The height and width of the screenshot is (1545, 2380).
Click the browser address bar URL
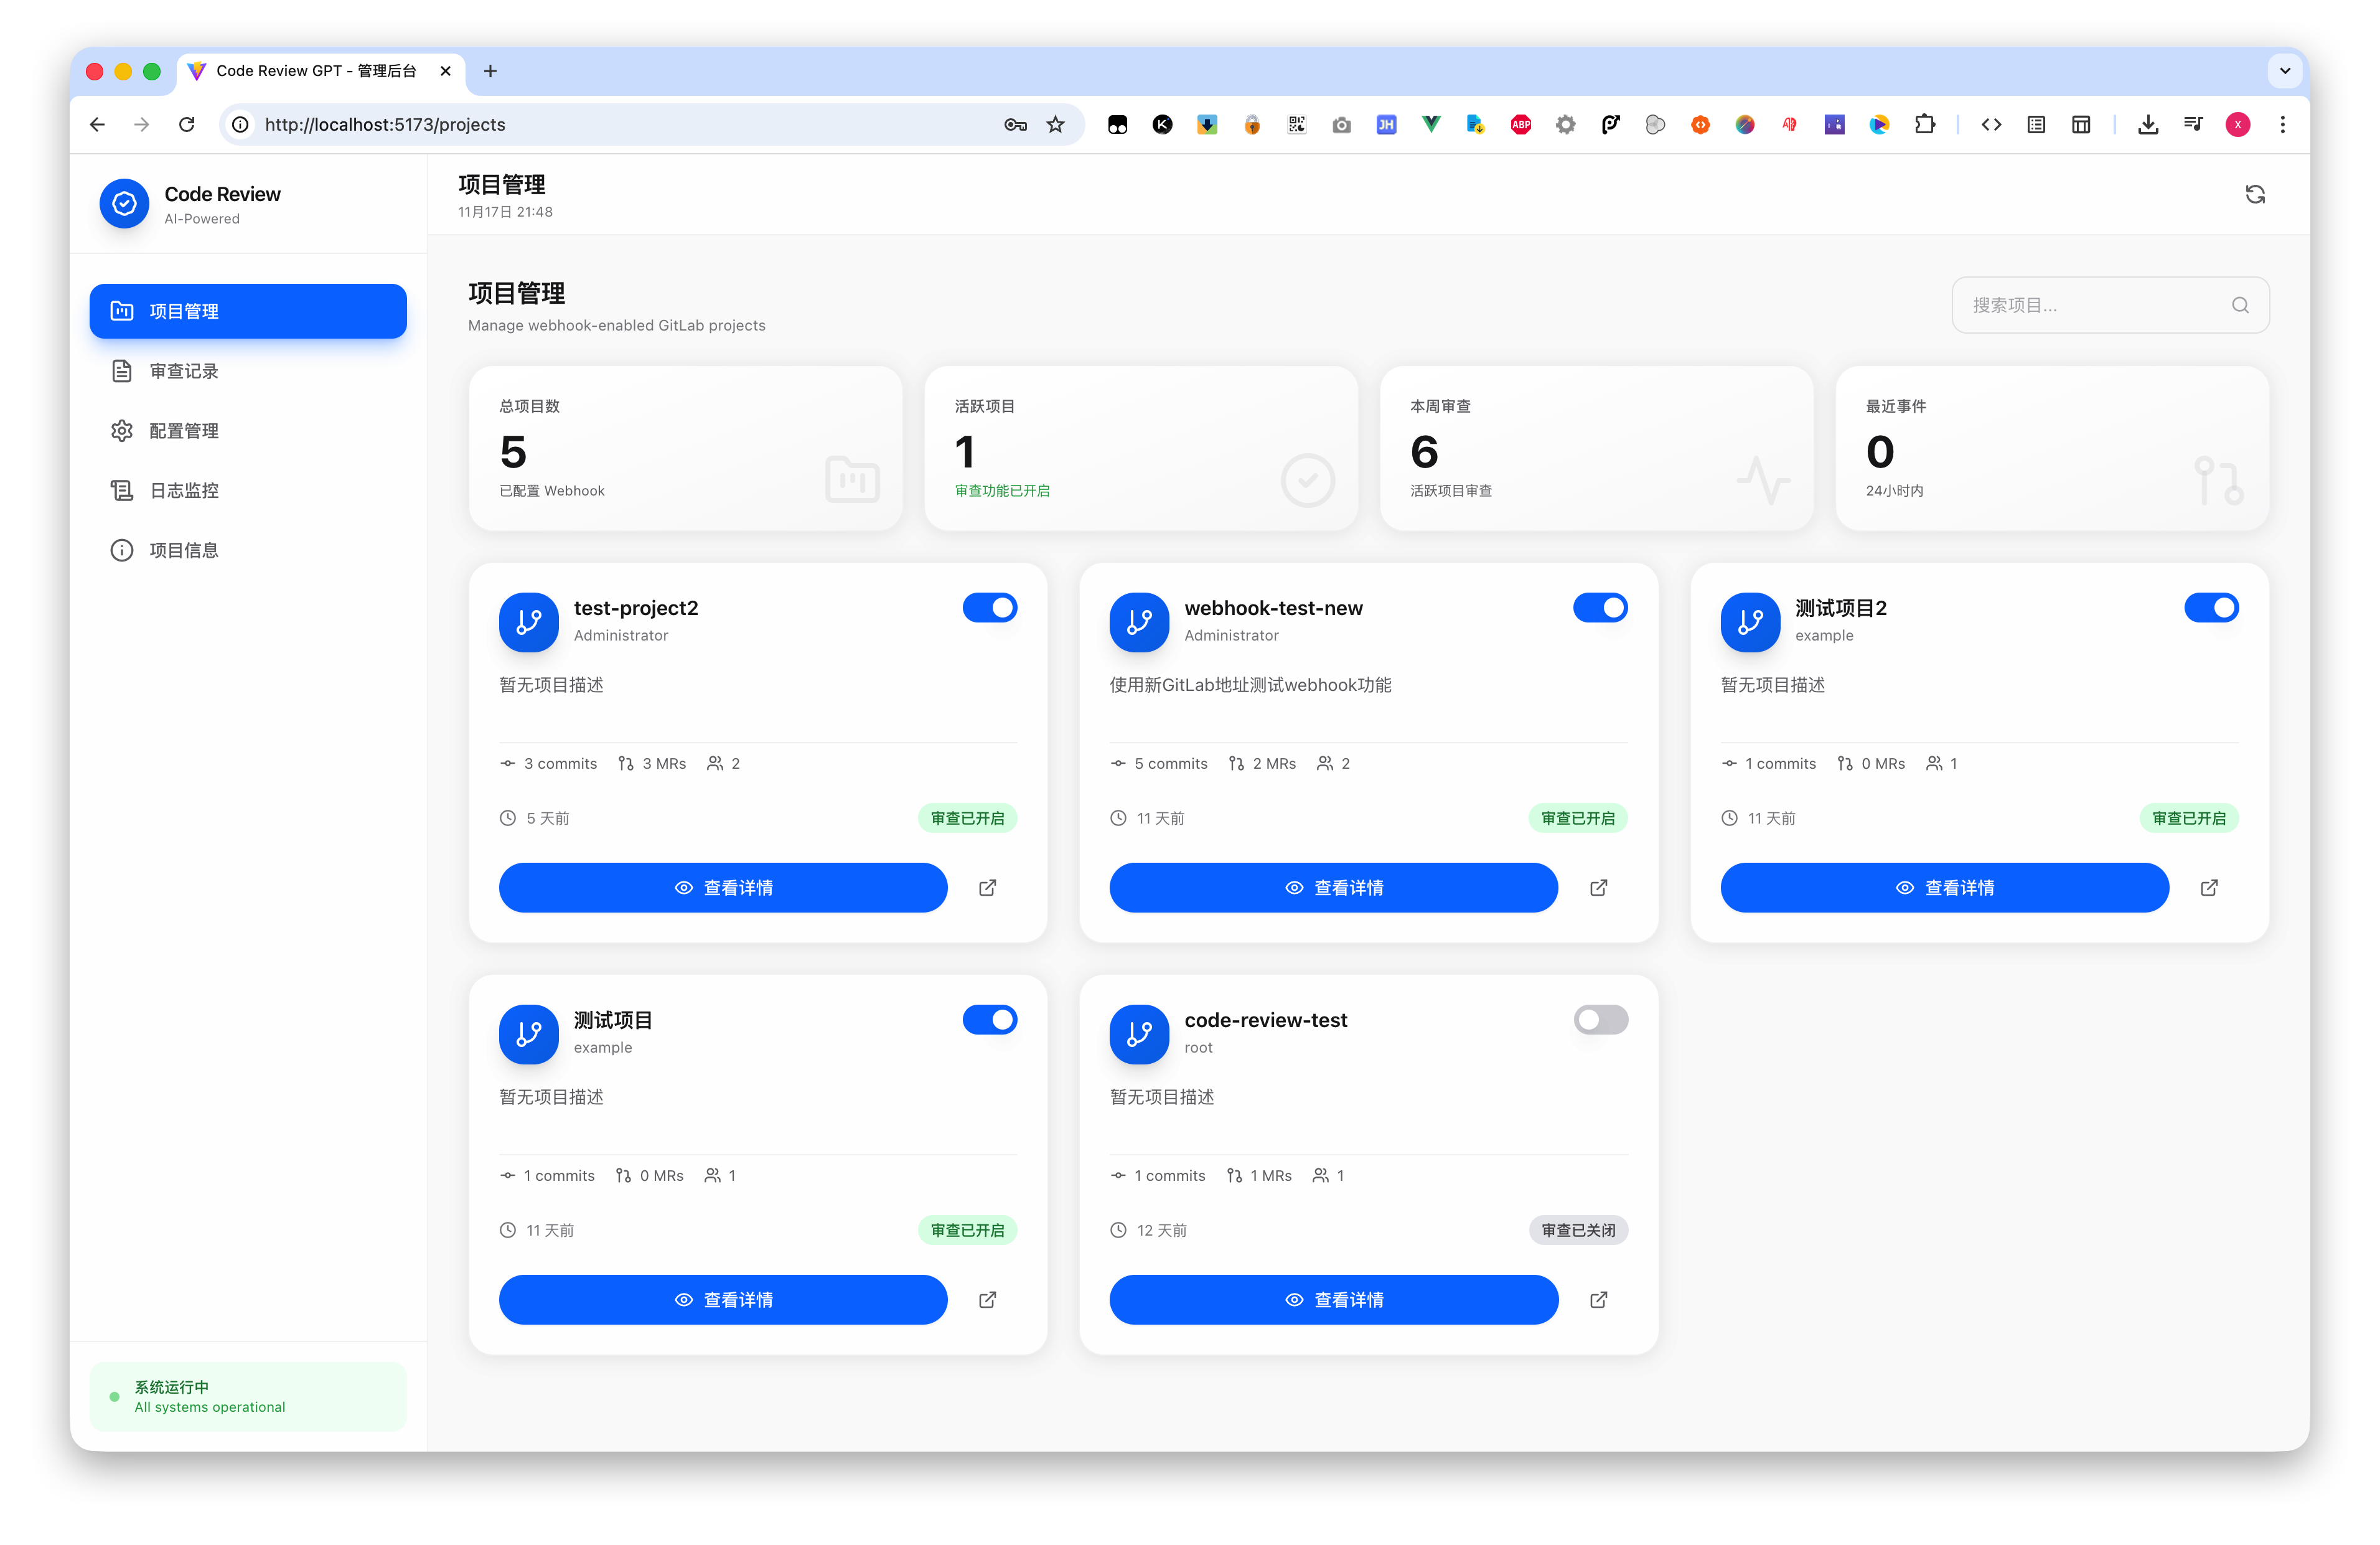point(385,124)
